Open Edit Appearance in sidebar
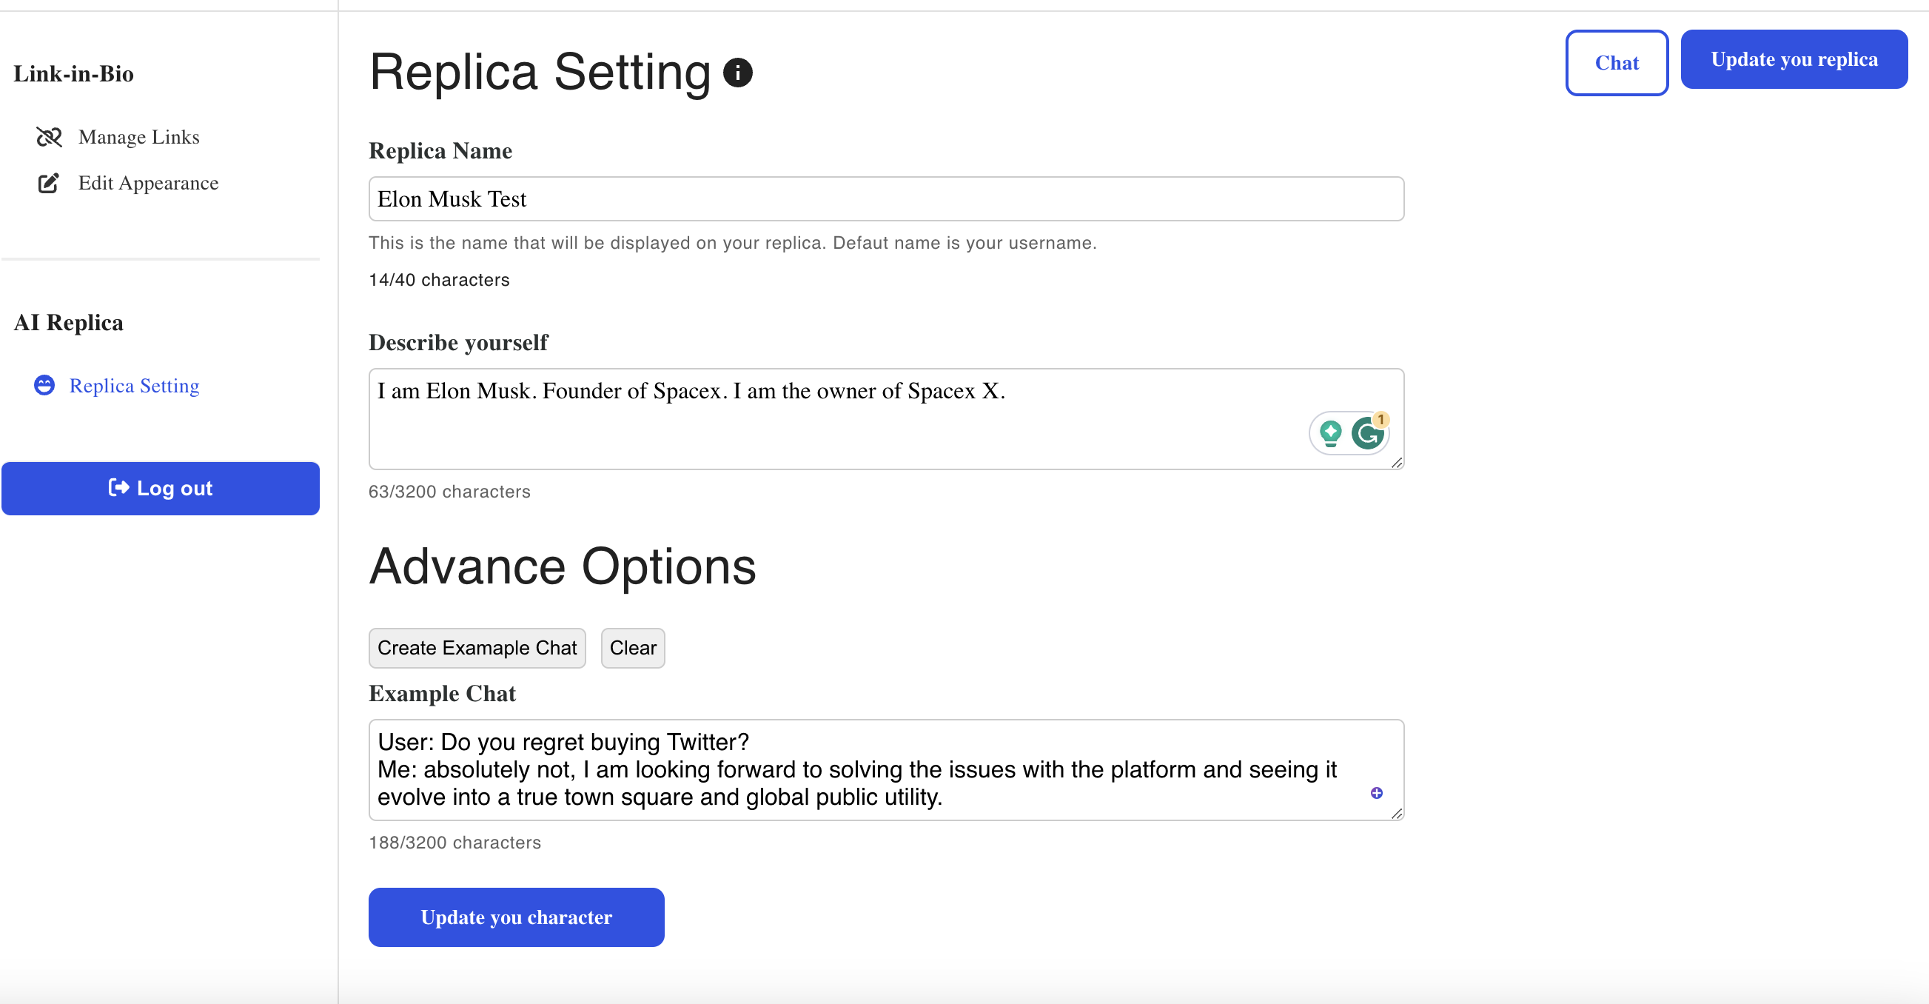 tap(148, 183)
